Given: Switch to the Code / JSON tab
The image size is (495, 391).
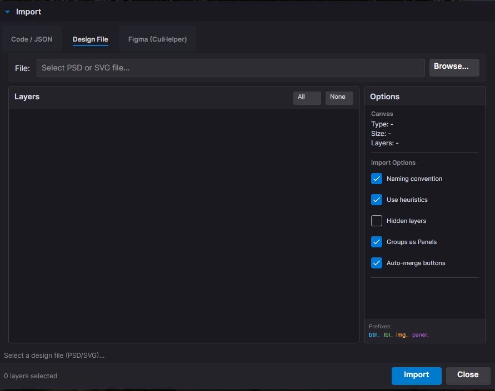Looking at the screenshot, I should pyautogui.click(x=32, y=39).
